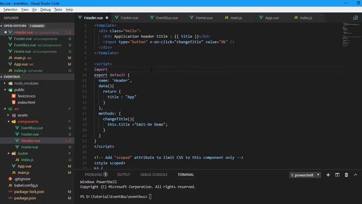Click the git icon next to .gitignore
The image size is (362, 204).
(x=10, y=179)
